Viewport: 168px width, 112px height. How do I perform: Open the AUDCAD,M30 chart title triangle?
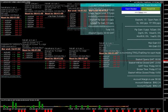1,2
